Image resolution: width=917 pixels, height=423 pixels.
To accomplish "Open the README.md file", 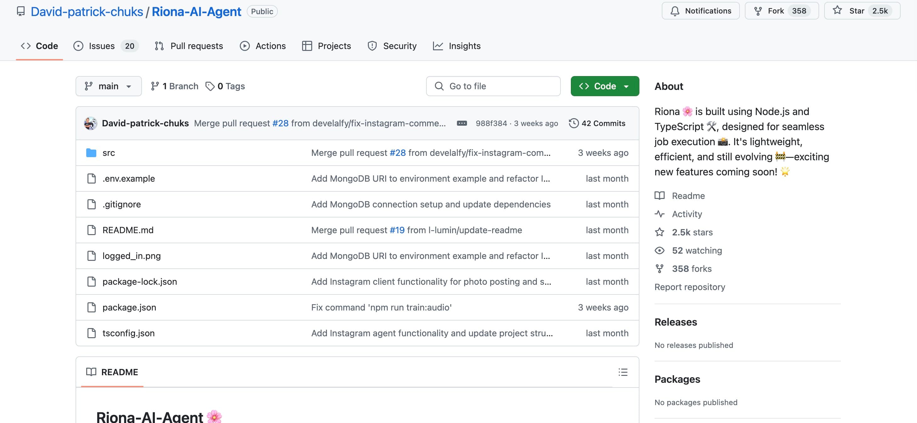I will tap(128, 230).
